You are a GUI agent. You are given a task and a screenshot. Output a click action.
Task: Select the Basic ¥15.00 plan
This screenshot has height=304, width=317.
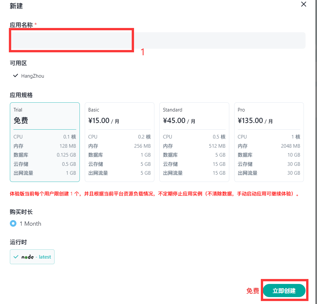(119, 142)
